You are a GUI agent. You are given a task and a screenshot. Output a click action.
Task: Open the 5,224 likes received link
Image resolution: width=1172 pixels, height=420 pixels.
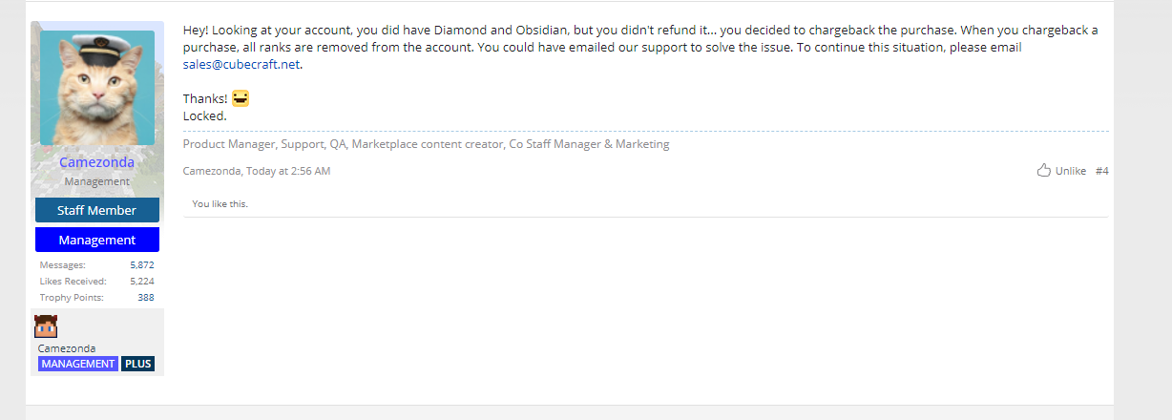[x=142, y=281]
